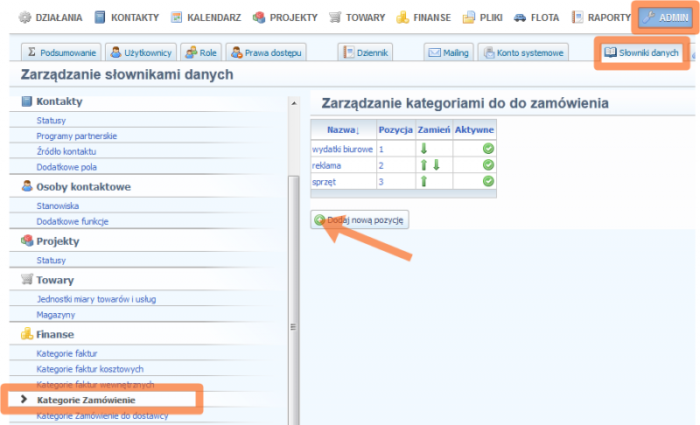The image size is (700, 425).
Task: Toggle active status for wydatki biurowe
Action: tap(487, 149)
